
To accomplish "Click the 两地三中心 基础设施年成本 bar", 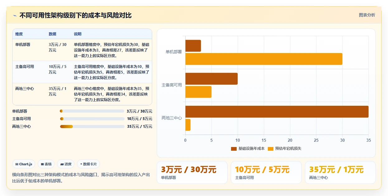I will tap(277, 112).
